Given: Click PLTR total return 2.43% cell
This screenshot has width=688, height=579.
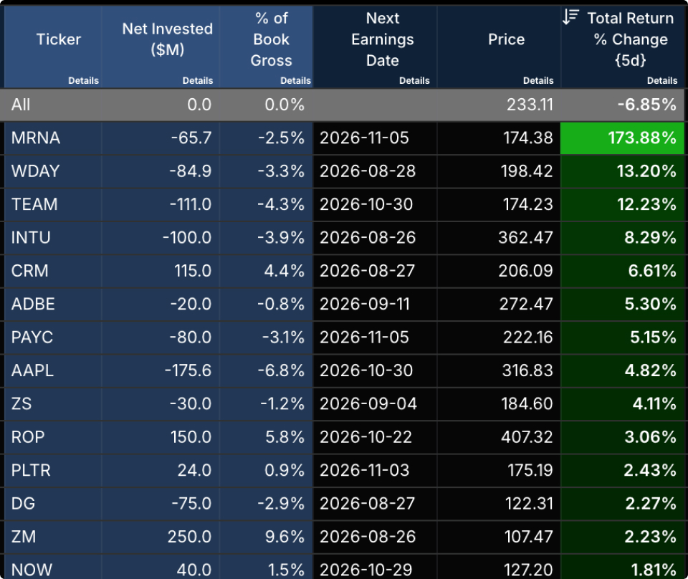Looking at the screenshot, I should [622, 470].
